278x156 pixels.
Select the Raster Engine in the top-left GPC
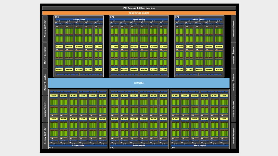(79, 19)
